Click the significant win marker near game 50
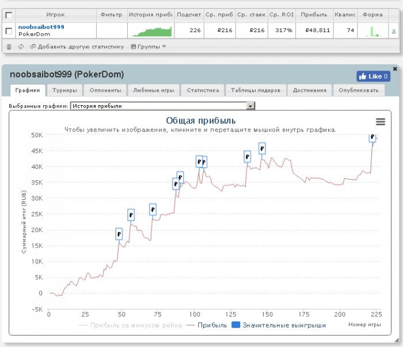 119,234
